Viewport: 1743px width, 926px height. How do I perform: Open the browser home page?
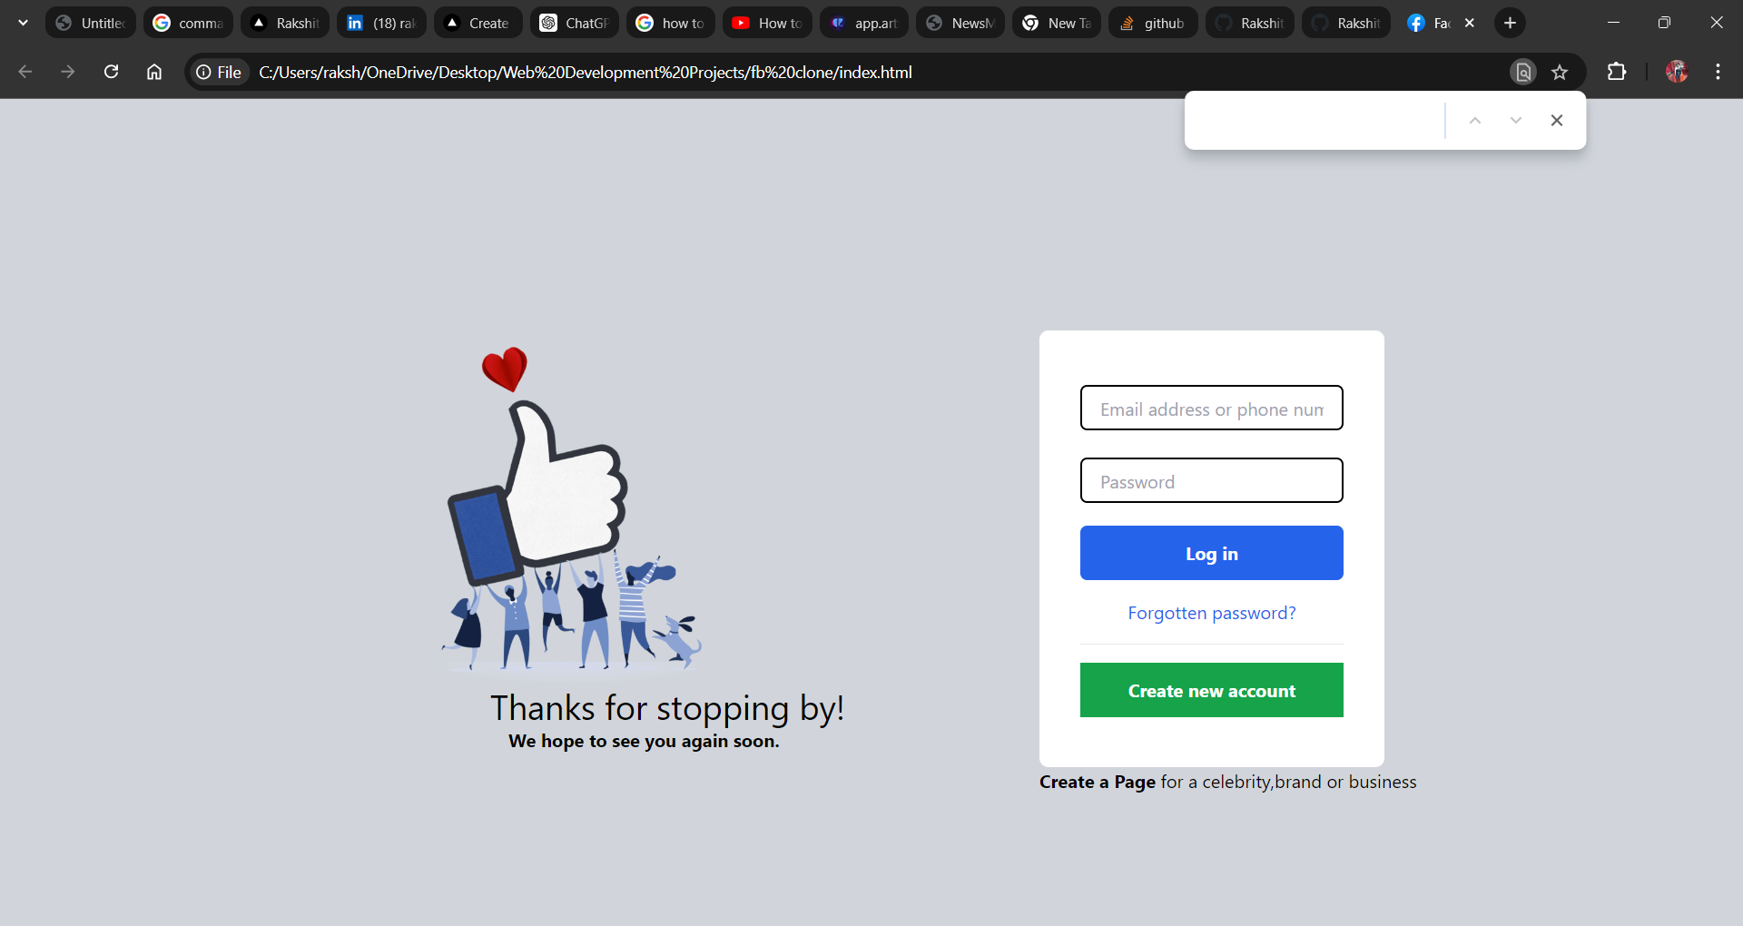pyautogui.click(x=154, y=72)
